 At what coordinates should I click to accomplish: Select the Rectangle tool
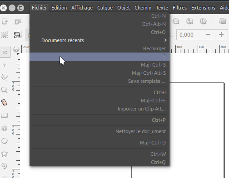(x=5, y=115)
